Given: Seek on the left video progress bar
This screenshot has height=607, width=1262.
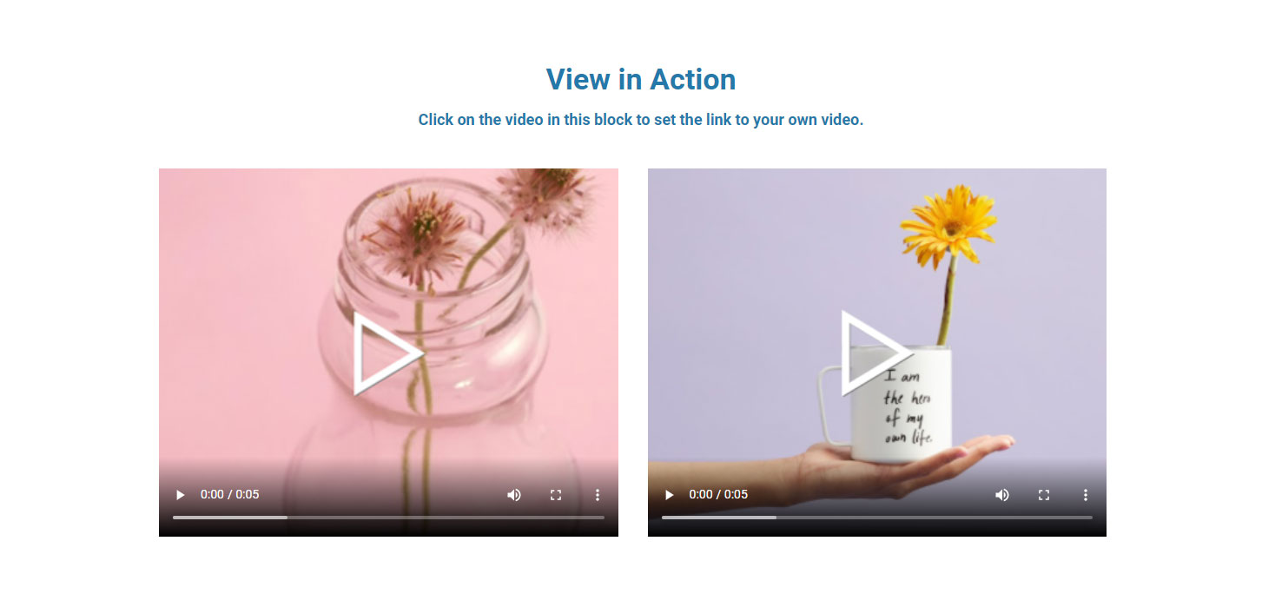Looking at the screenshot, I should click(388, 518).
